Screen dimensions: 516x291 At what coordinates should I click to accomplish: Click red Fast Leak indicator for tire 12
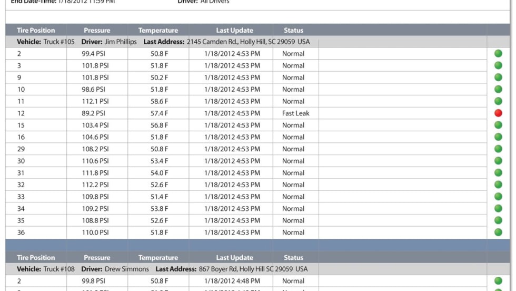(x=498, y=113)
